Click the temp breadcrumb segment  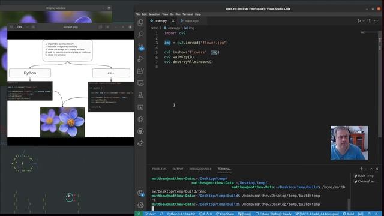coord(154,28)
